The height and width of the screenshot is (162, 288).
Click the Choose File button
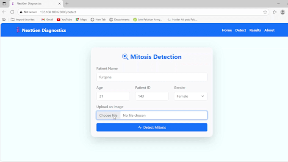coord(108,115)
